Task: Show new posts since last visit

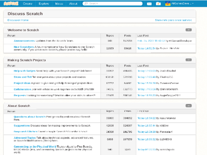Action: [173, 20]
